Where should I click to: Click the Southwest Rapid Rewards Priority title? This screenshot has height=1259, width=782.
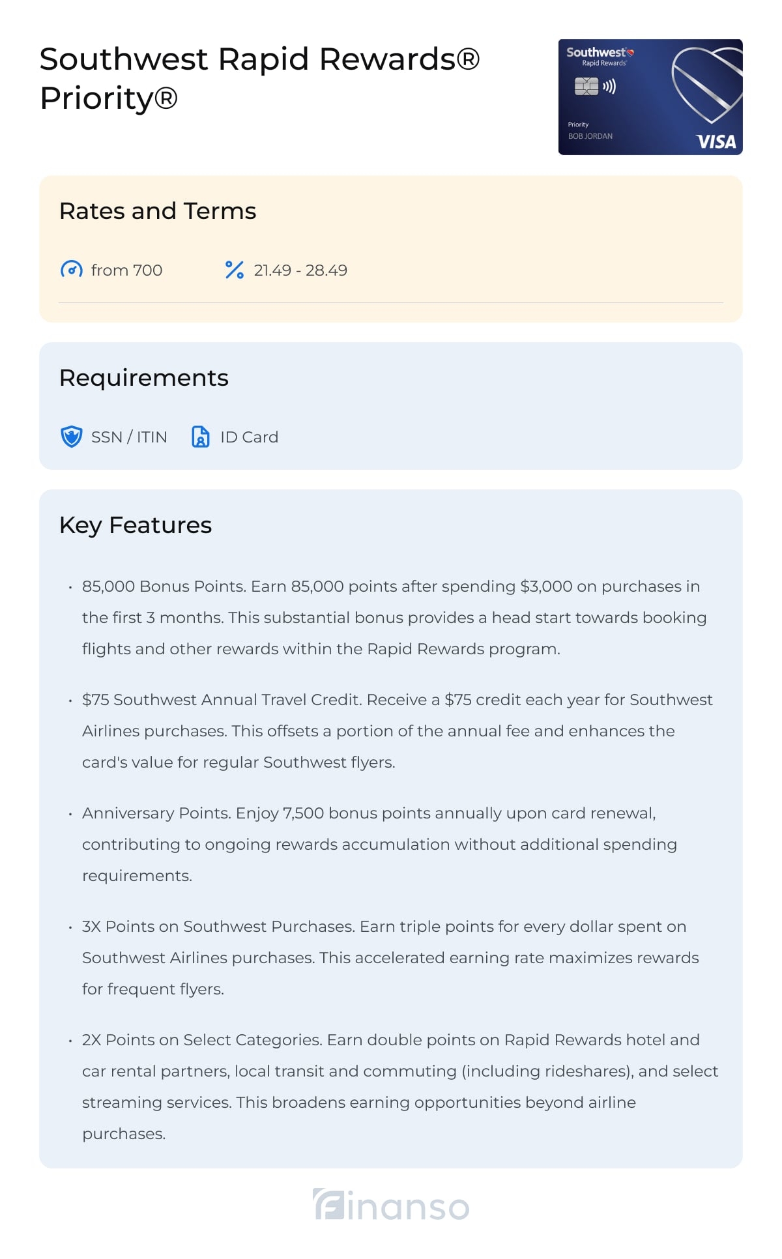pyautogui.click(x=259, y=78)
